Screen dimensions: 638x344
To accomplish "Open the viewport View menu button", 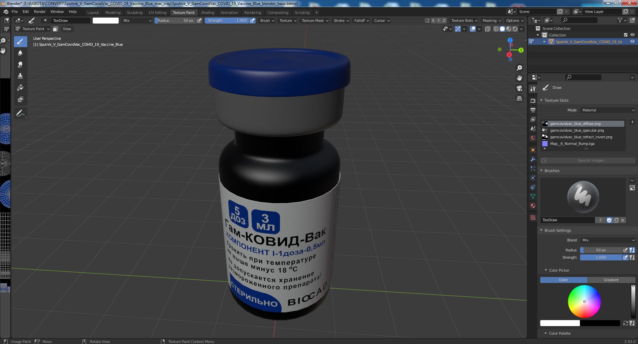I will pyautogui.click(x=67, y=29).
